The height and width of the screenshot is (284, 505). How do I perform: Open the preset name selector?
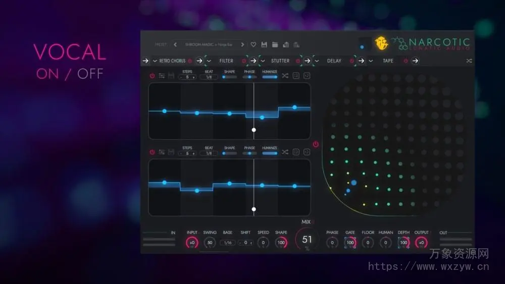209,45
